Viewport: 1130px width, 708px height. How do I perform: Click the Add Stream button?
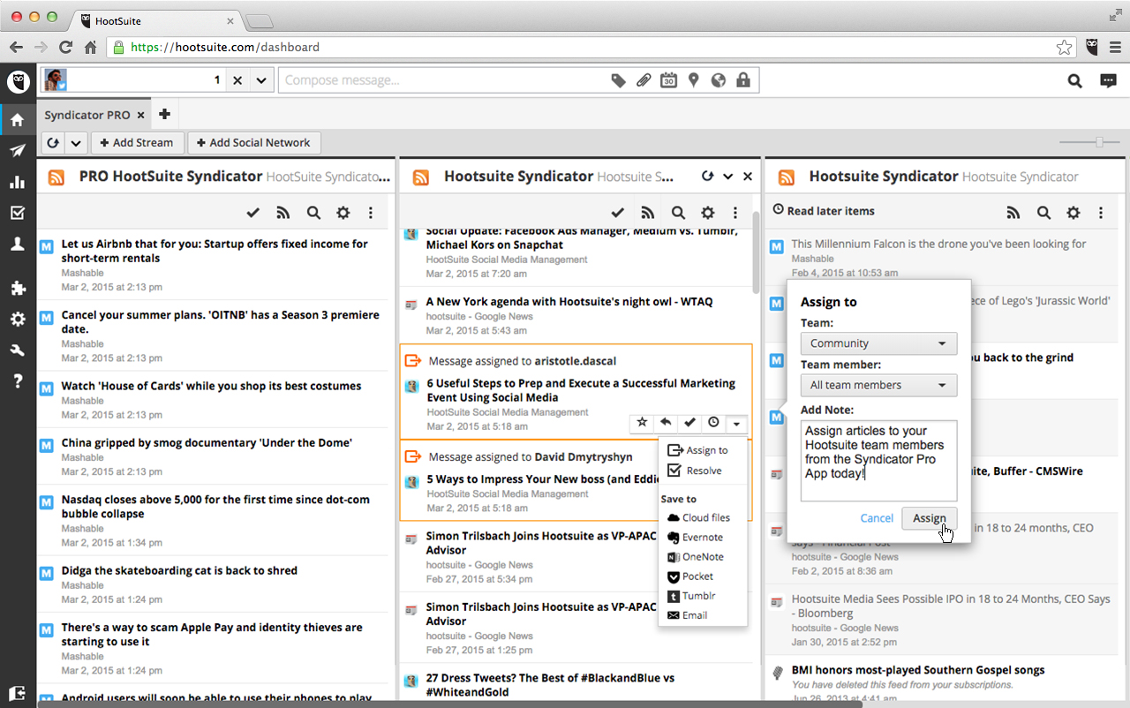[x=137, y=143]
